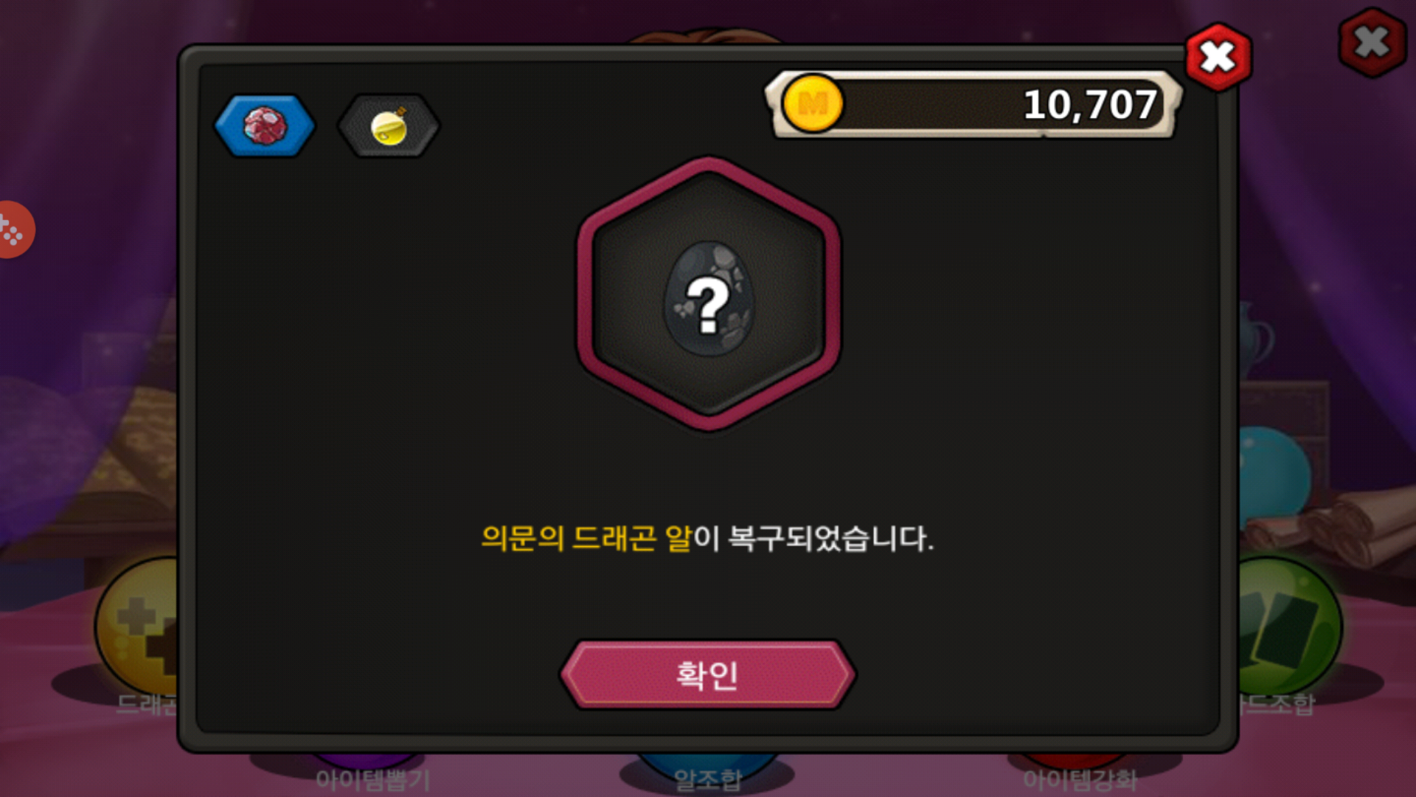The width and height of the screenshot is (1416, 797).
Task: Switch to the yellow potion hexagon tab
Action: (x=389, y=125)
